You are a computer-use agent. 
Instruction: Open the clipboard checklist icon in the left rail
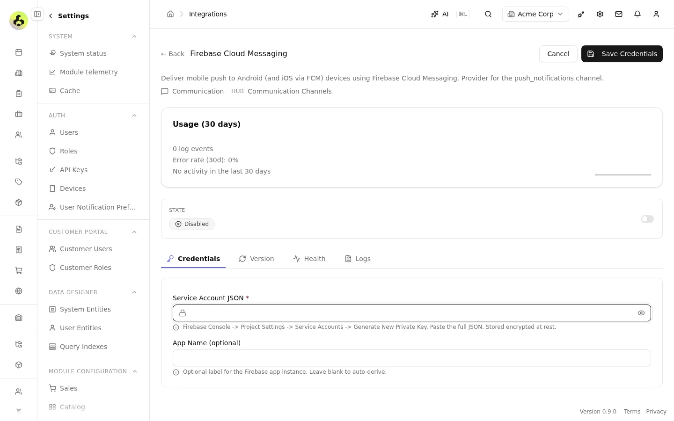[x=19, y=94]
